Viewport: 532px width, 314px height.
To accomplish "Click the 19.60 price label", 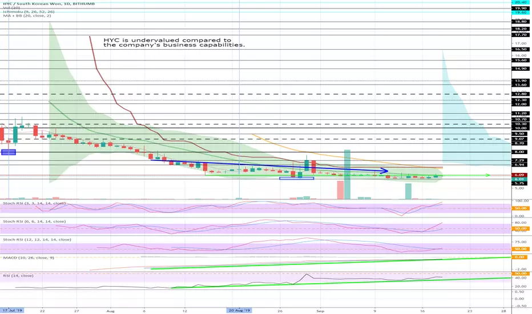I will (521, 13).
